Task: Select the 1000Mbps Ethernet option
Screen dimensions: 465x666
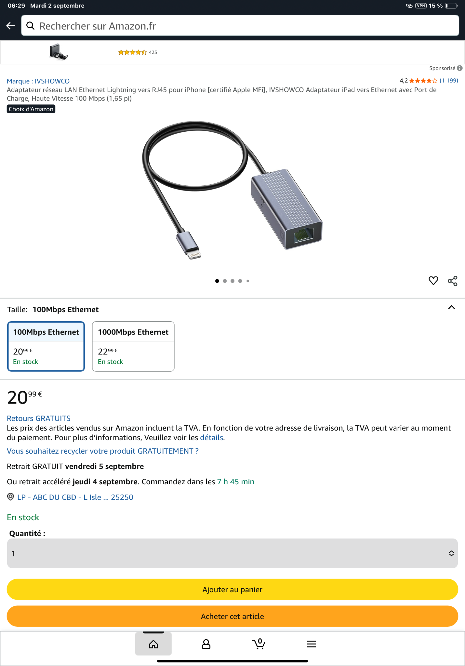Action: pos(133,346)
